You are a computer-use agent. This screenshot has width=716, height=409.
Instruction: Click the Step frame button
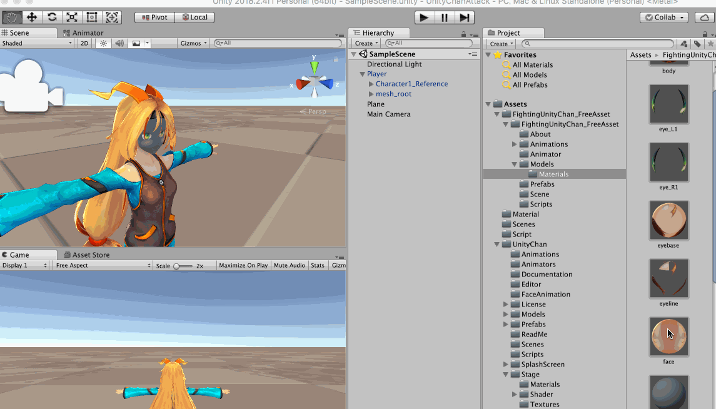(x=464, y=18)
